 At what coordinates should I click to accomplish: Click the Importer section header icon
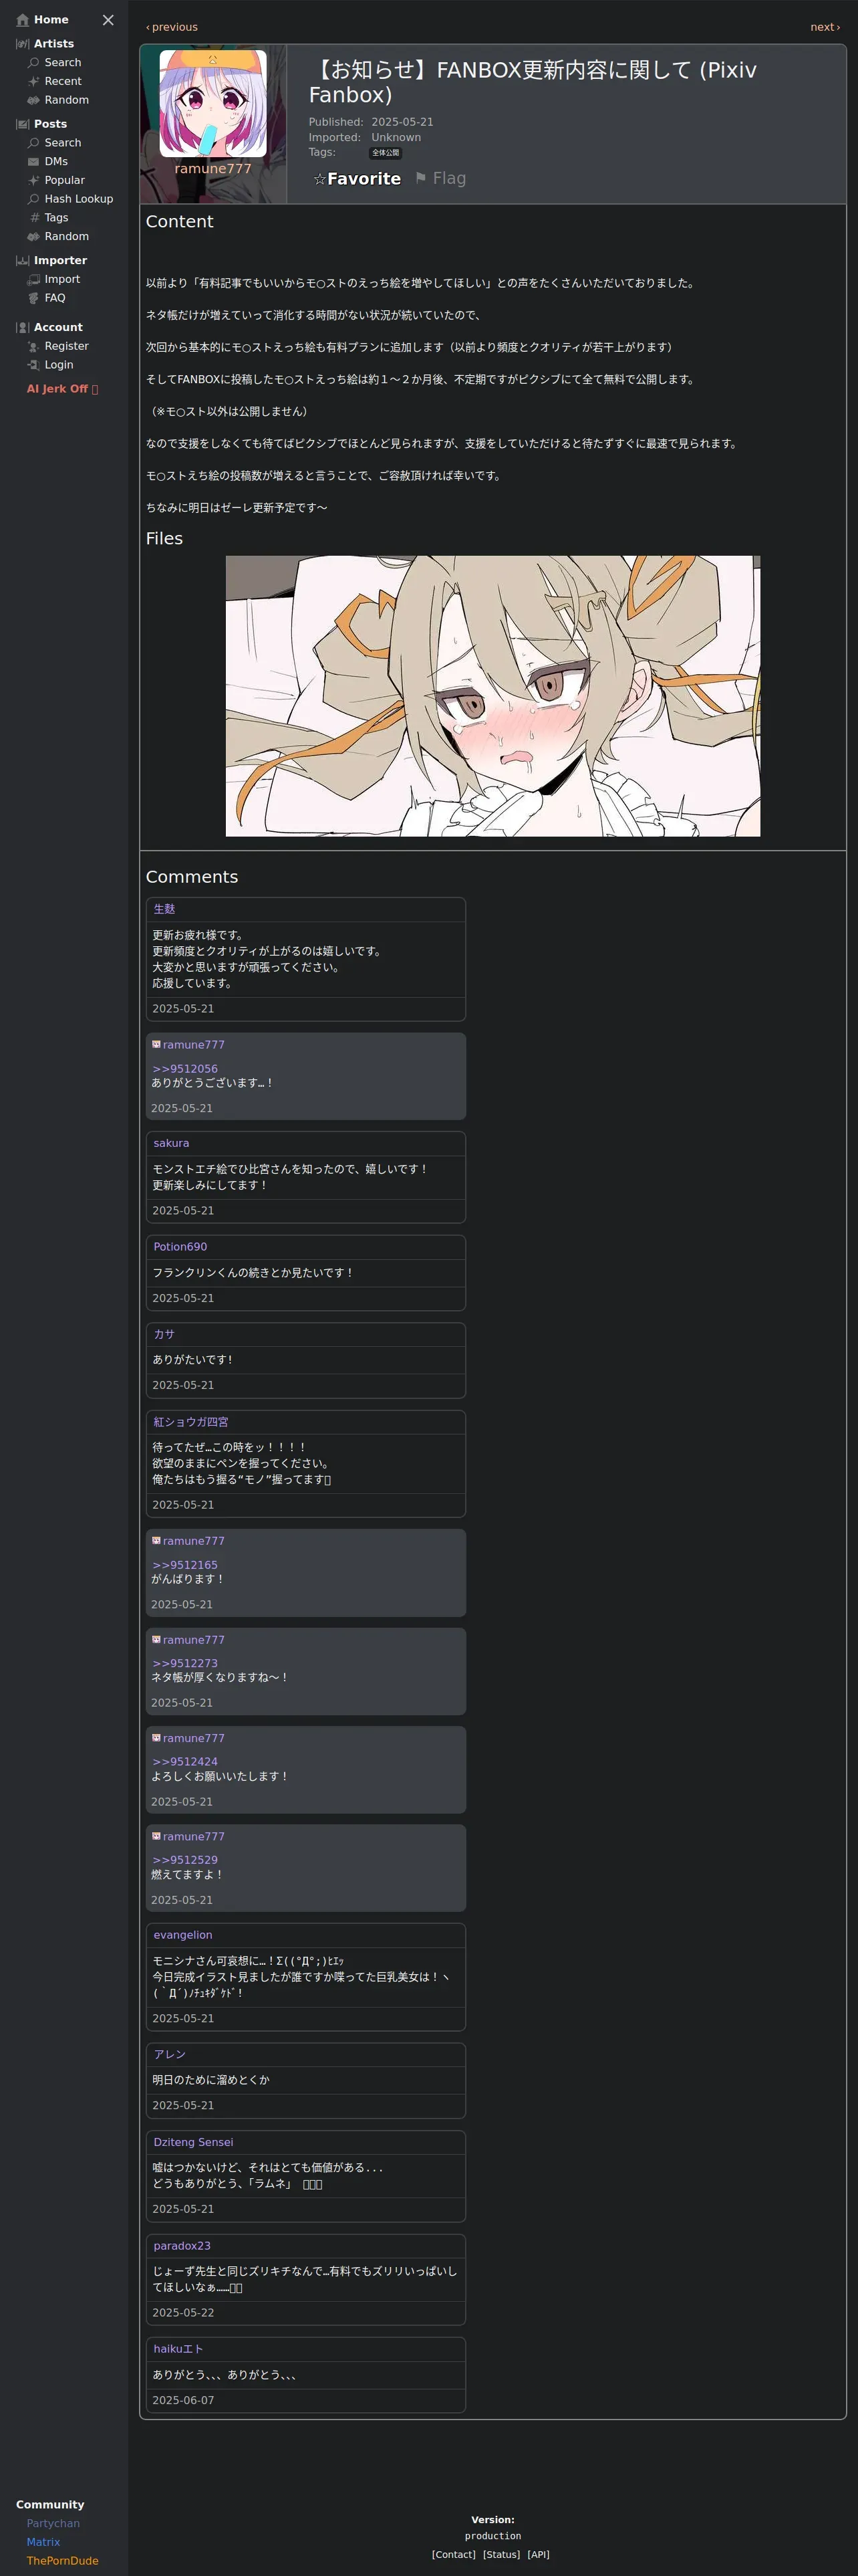tap(23, 261)
